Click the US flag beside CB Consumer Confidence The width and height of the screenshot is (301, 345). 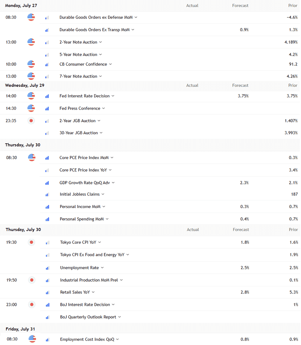point(31,64)
